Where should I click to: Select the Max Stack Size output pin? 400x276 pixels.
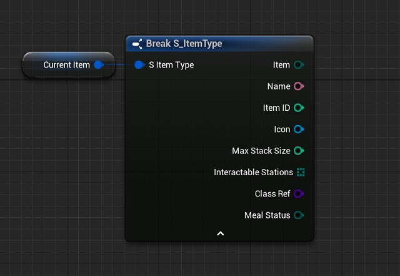point(299,151)
